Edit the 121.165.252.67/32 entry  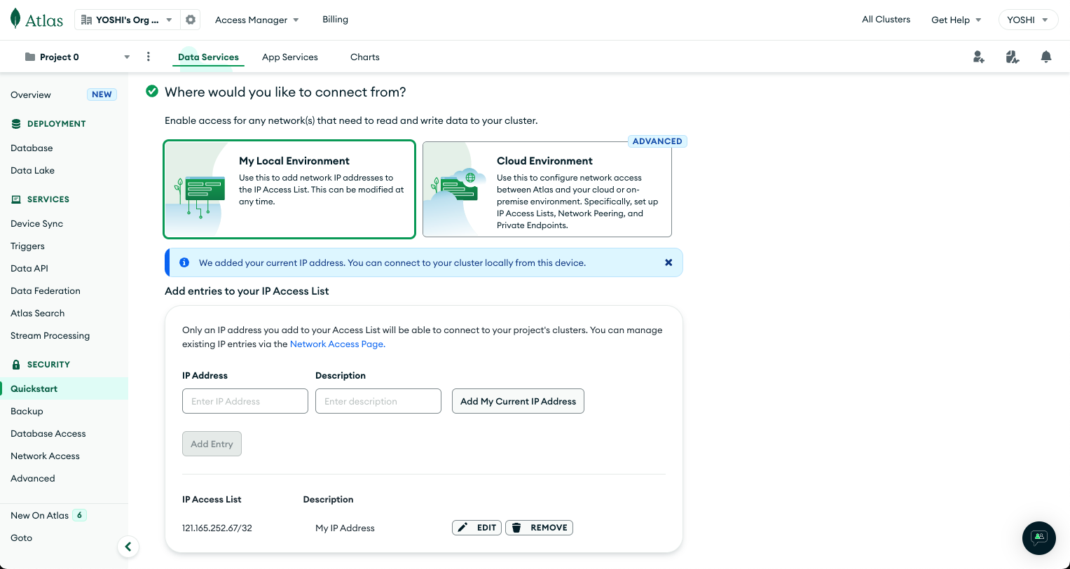coord(476,528)
